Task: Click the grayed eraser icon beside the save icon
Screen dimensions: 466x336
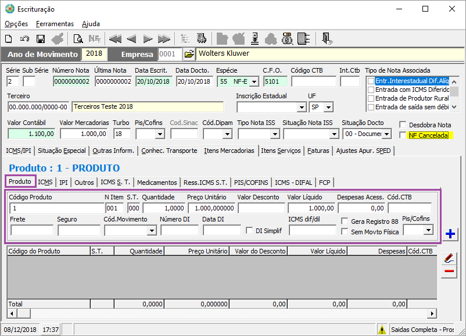Action: pyautogui.click(x=58, y=38)
